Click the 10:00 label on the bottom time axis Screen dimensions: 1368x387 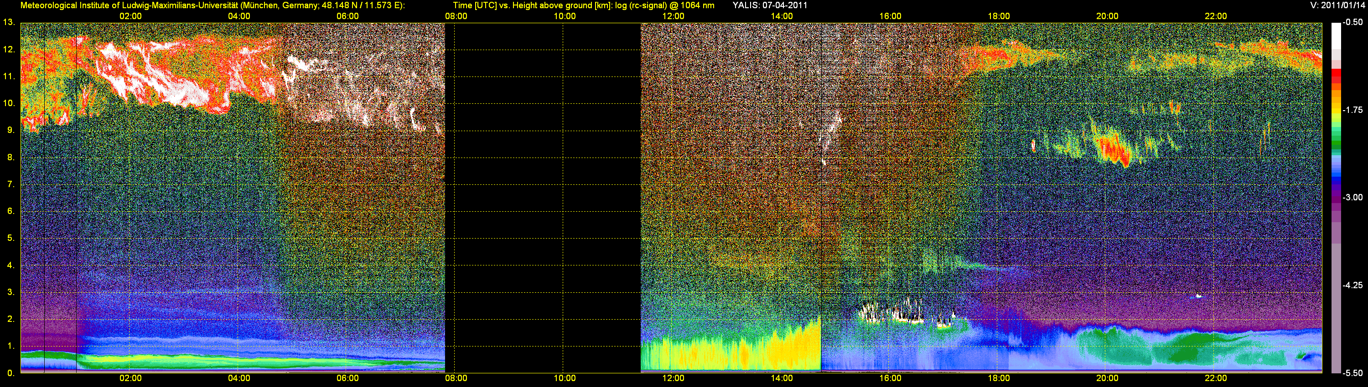tap(565, 378)
